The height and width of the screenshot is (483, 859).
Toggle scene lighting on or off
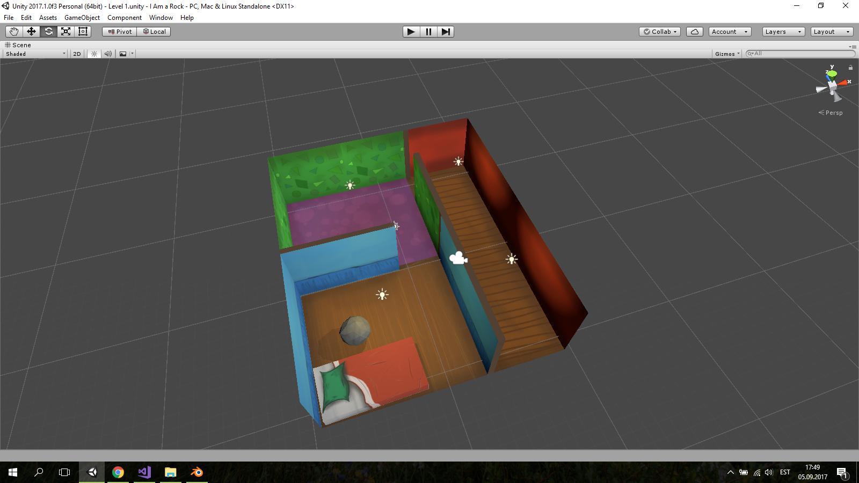tap(94, 54)
